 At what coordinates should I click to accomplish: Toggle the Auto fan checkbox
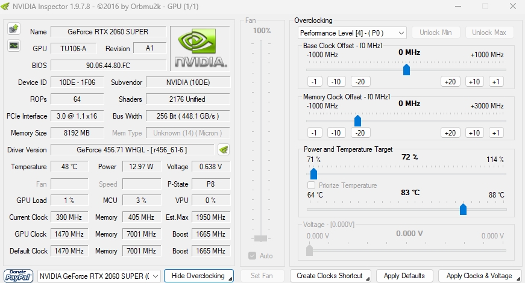253,256
